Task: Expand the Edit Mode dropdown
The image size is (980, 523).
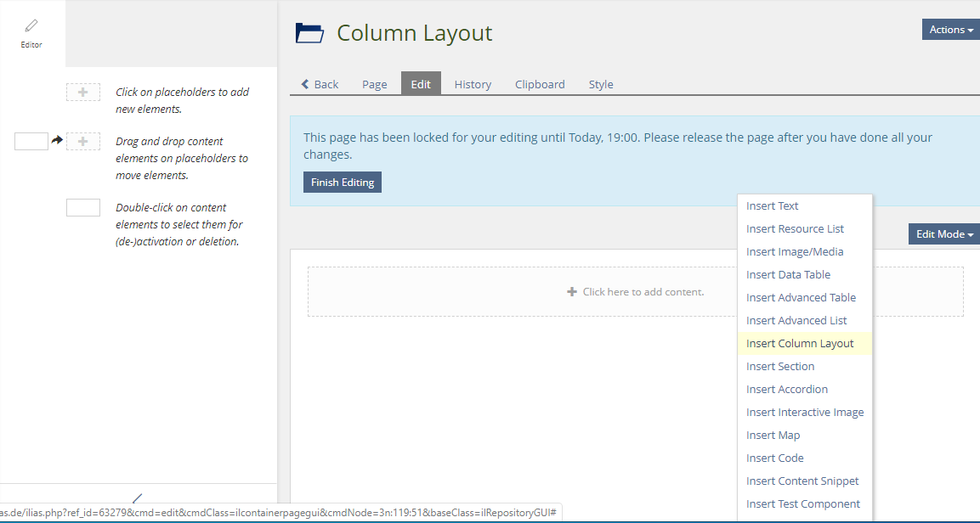Action: tap(943, 234)
